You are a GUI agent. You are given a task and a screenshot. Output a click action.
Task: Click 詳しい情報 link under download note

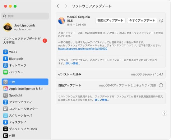tap(73, 63)
